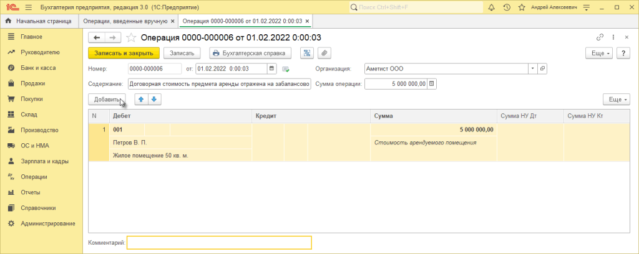Screen dimensions: 639x254
Task: Expand the Организация dropdown list
Action: point(532,68)
